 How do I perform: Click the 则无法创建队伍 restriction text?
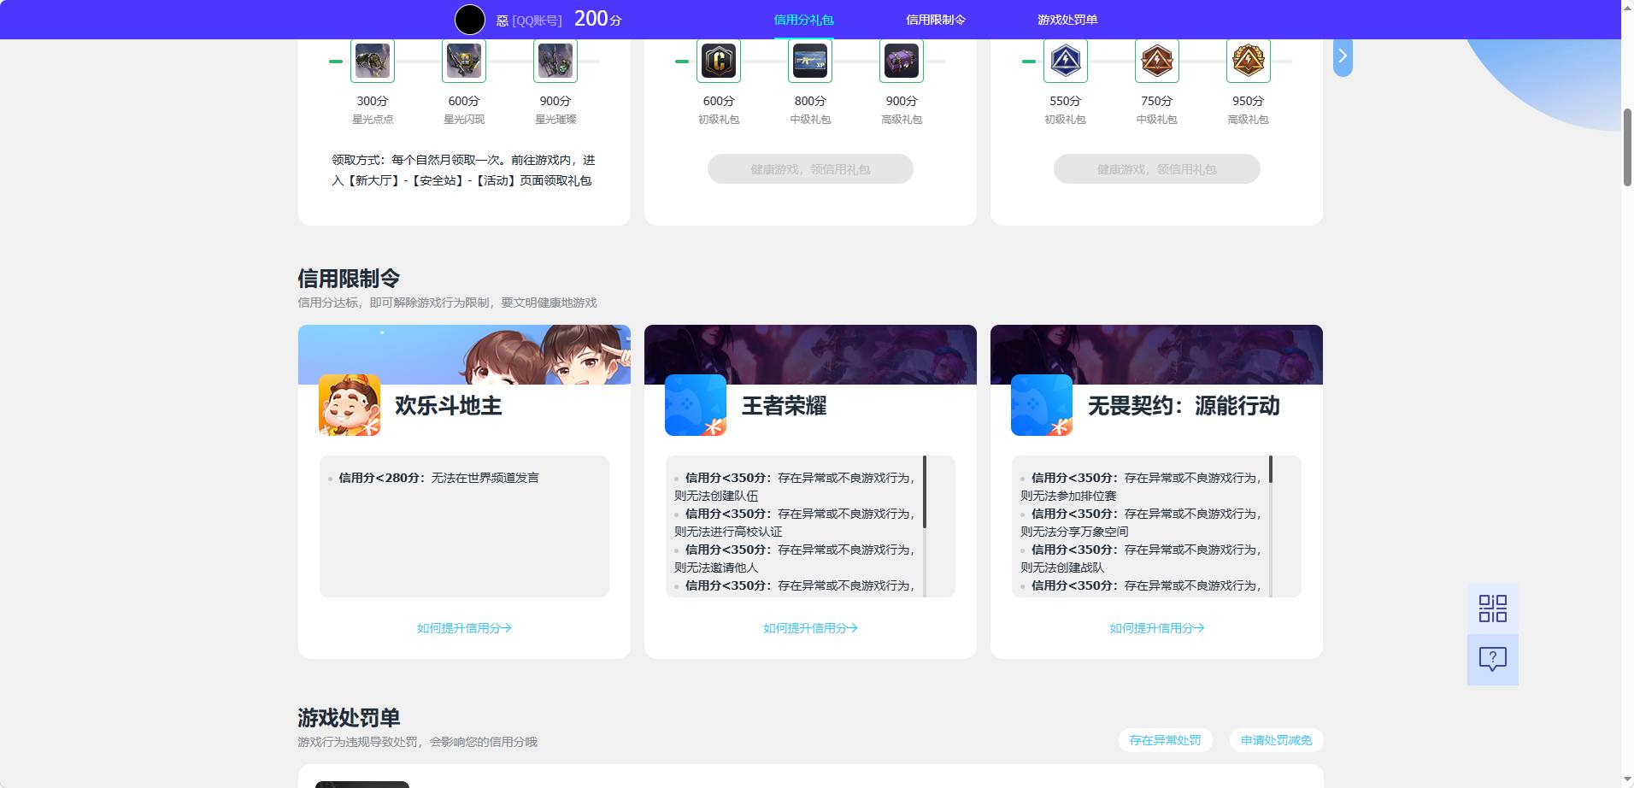tap(716, 496)
